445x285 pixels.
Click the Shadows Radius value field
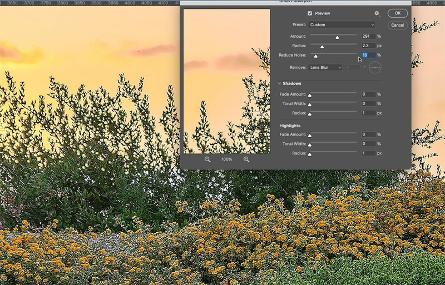[x=368, y=113]
